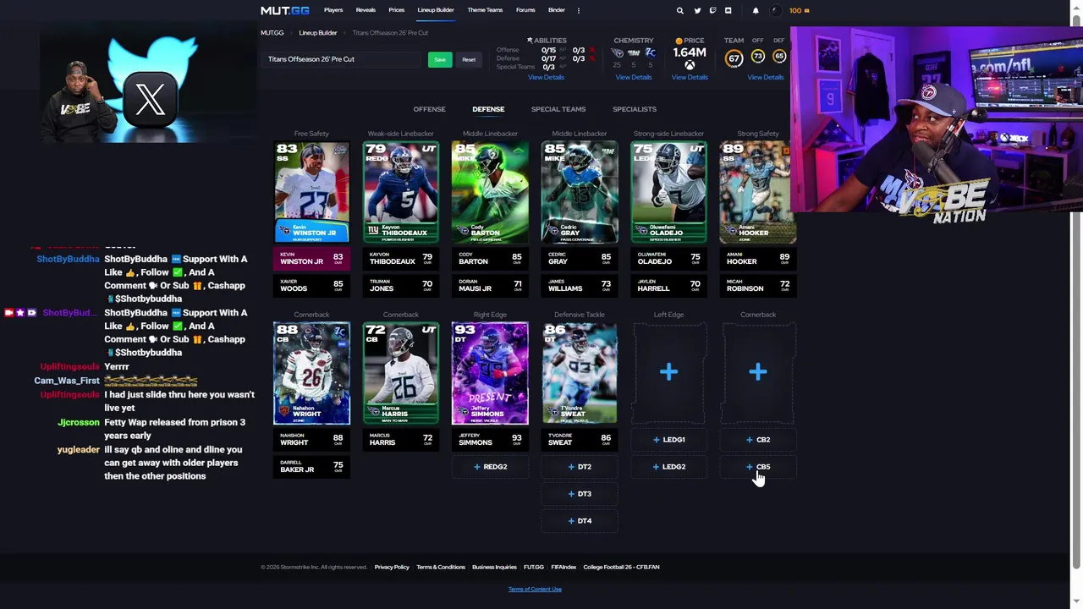Open the Forums page
This screenshot has width=1083, height=609.
525,10
